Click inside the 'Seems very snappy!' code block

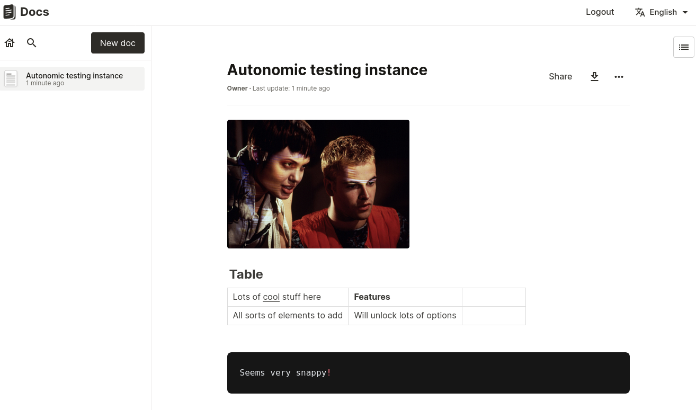pos(428,373)
